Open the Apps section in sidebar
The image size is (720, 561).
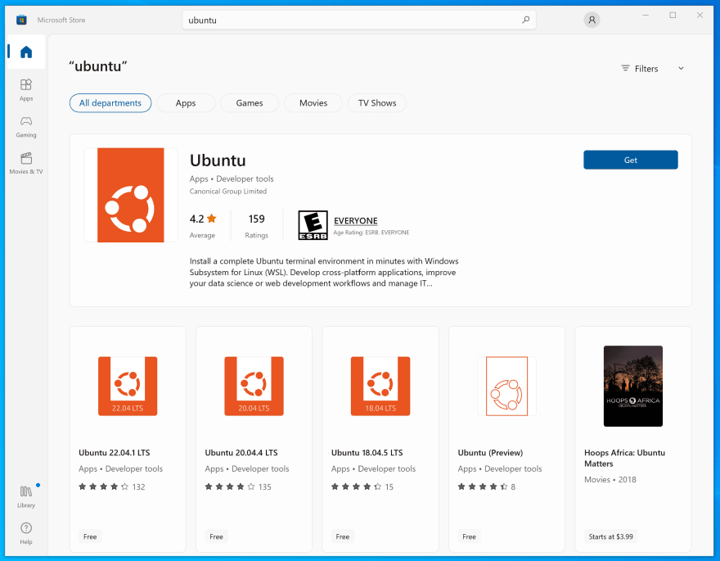tap(26, 89)
